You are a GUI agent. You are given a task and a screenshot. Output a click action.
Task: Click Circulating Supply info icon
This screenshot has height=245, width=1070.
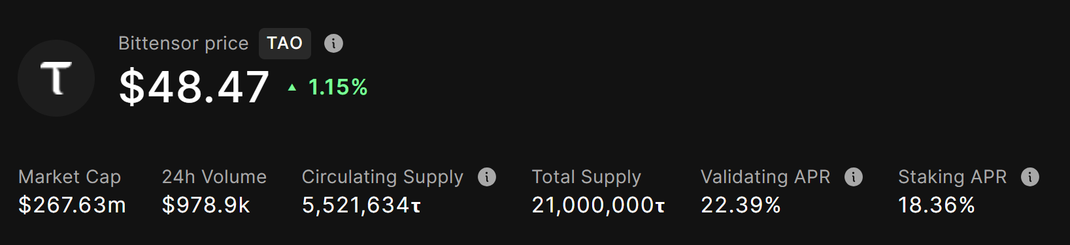pyautogui.click(x=487, y=177)
